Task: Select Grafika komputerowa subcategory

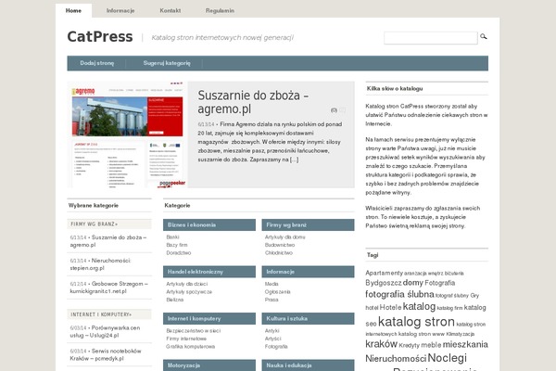Action: coord(190,347)
